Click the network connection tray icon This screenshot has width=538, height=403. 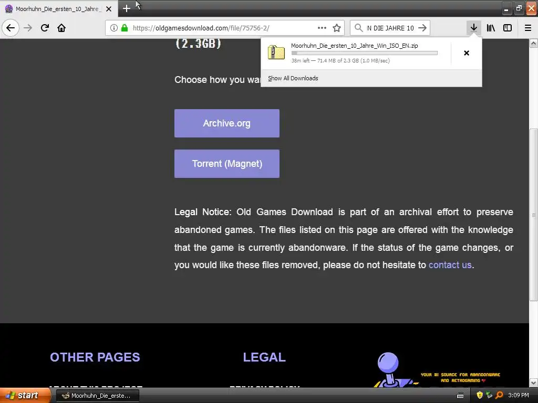pyautogui.click(x=489, y=396)
